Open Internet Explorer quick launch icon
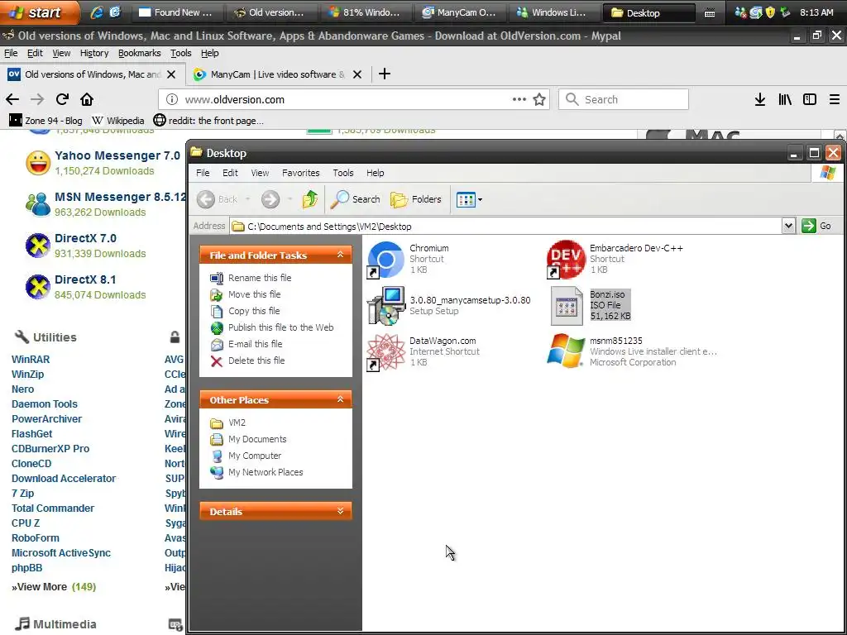The image size is (847, 635). coord(96,12)
